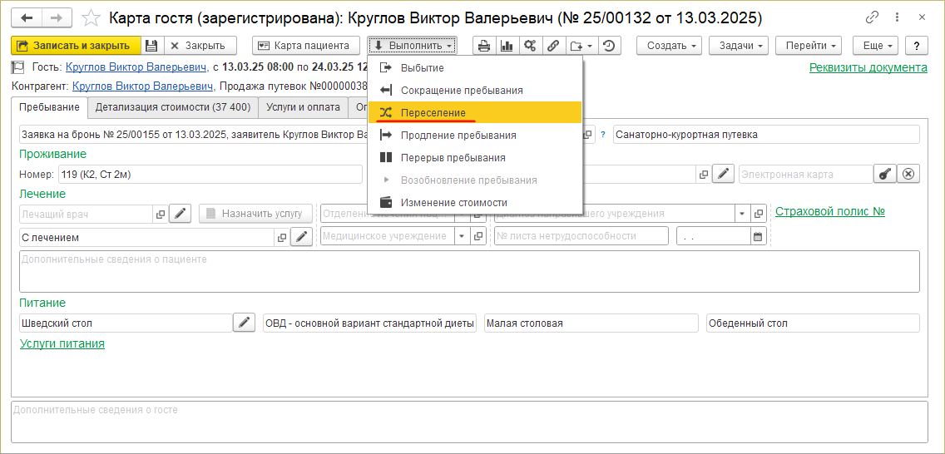
Task: Click the Обеденный стол field
Action: tap(813, 323)
